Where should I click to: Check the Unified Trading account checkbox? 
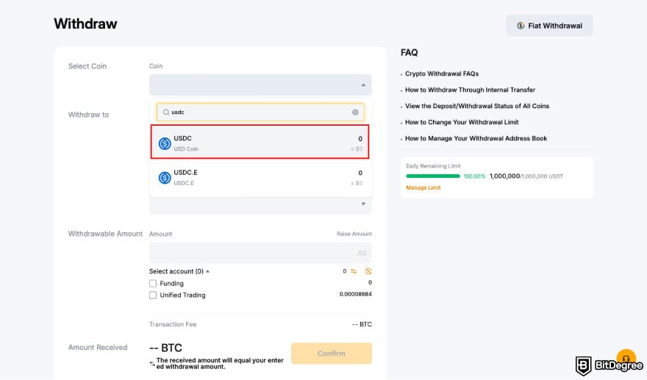153,295
